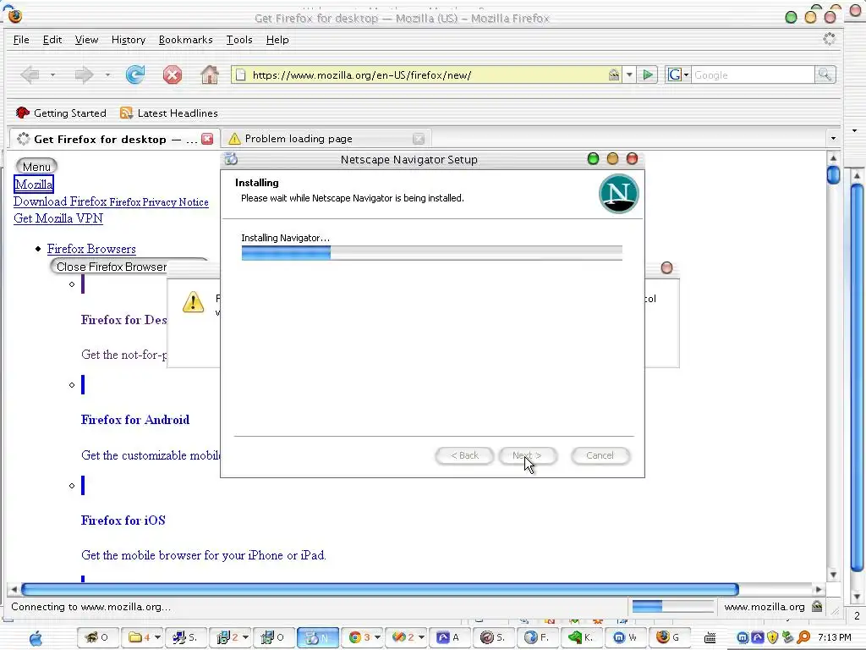Click the W taskbar button

(625, 637)
